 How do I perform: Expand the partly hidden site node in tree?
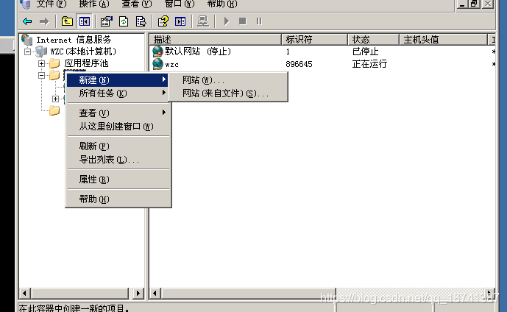(56, 99)
